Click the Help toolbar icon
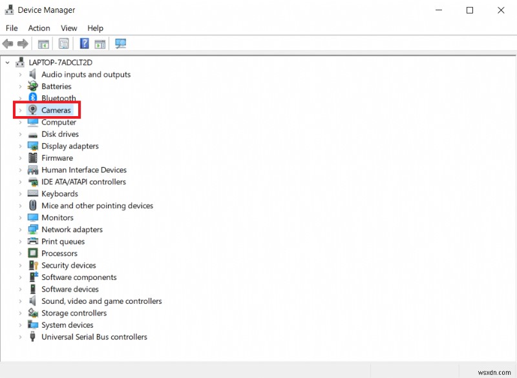The image size is (517, 378). coord(85,43)
